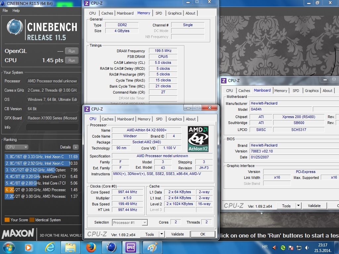Click Z icon in CPU-Z Memory window title
Image resolution: width=339 pixels, height=254 pixels.
86,3
